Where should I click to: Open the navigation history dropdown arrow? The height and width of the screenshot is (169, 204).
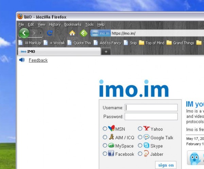click(x=40, y=33)
